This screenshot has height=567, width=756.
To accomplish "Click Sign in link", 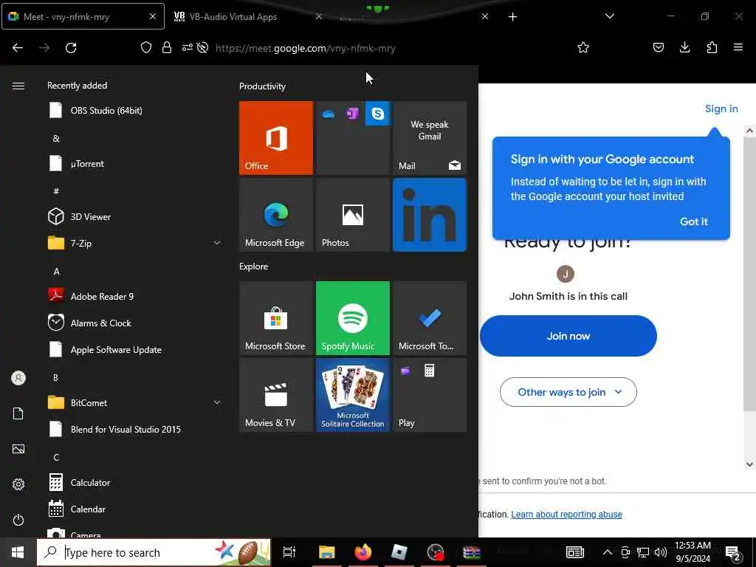I will point(721,109).
